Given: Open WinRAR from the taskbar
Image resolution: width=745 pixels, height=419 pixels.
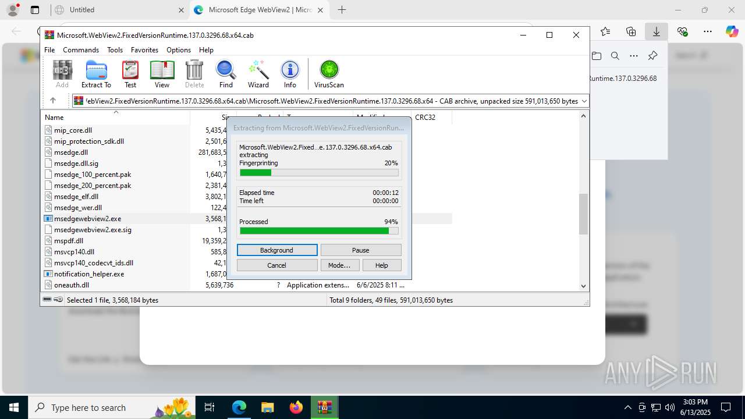Looking at the screenshot, I should 325,407.
